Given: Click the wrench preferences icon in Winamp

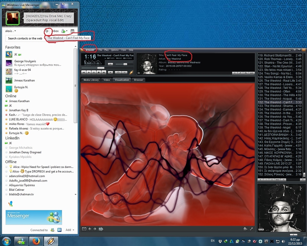Looking at the screenshot, I should click(251, 229).
